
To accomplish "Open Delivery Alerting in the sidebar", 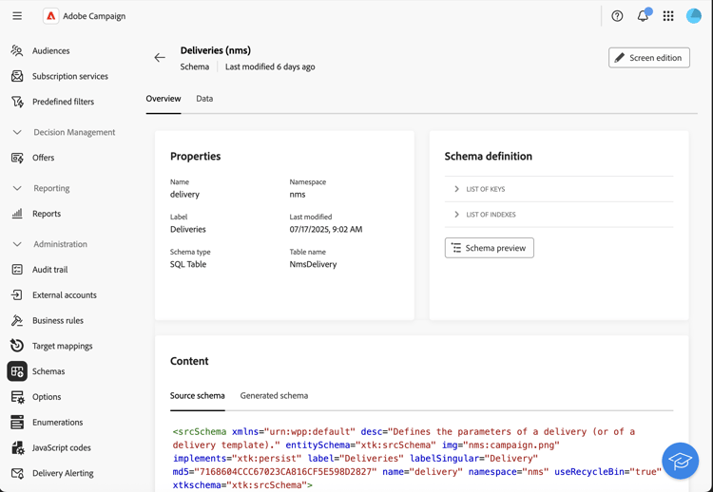I will pos(63,473).
